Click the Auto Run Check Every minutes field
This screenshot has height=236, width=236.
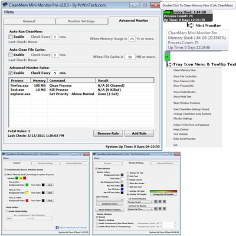(x=55, y=37)
